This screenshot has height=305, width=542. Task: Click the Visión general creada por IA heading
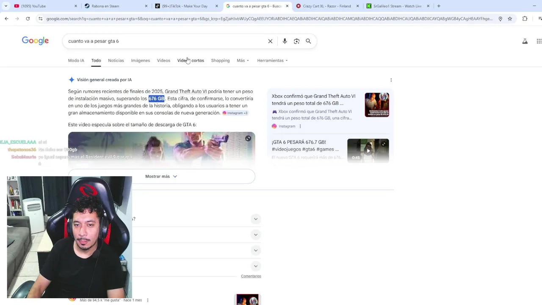click(104, 80)
